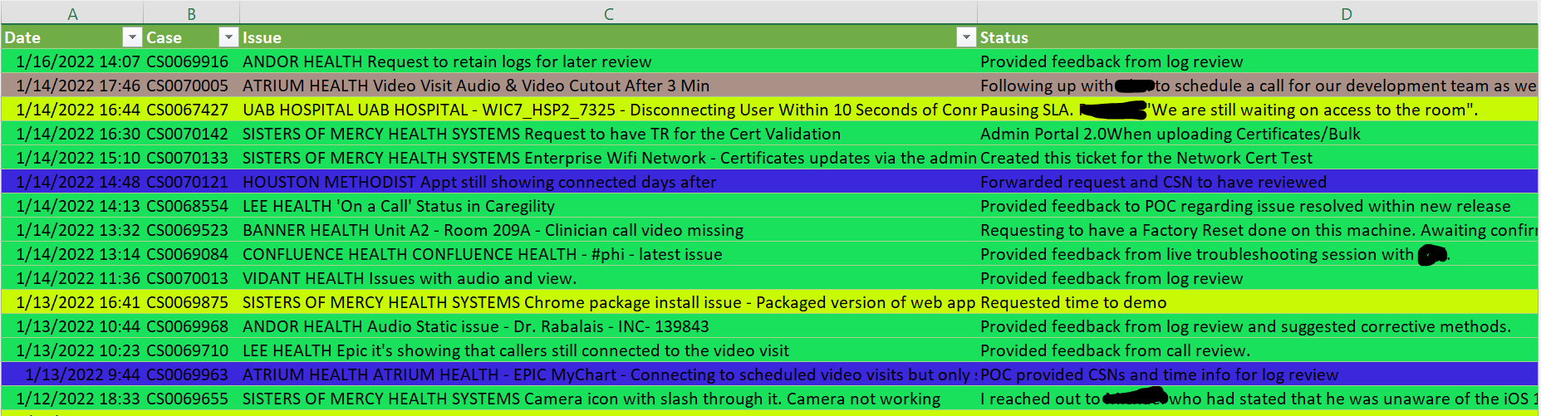Click status 'Forwarded request and CSN to have reviewed'
This screenshot has height=416, width=1541.
coord(1258,182)
